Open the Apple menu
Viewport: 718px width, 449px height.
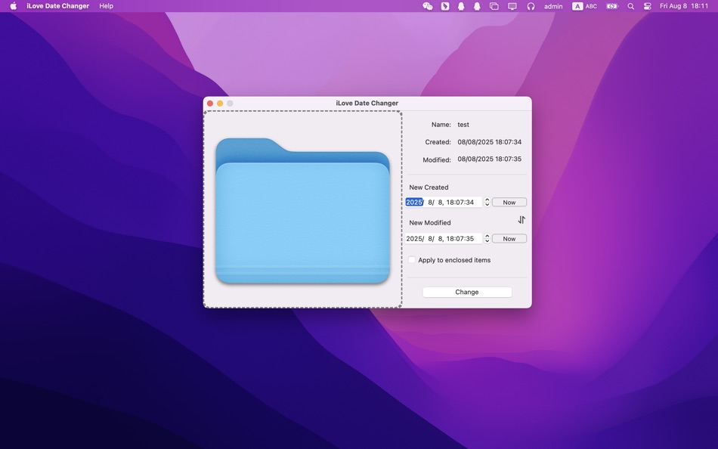[x=14, y=6]
